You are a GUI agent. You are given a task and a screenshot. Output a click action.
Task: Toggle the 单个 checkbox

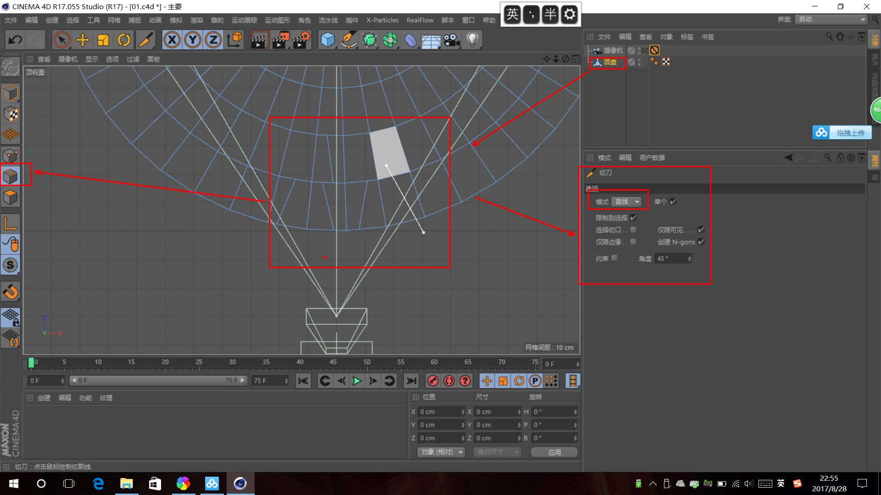click(673, 202)
